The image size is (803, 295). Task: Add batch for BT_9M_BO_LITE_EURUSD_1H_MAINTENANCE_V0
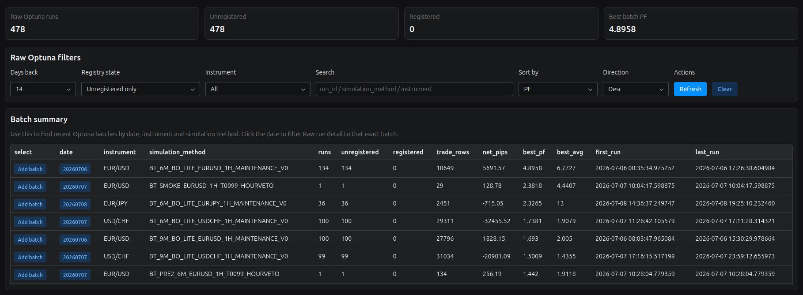30,239
